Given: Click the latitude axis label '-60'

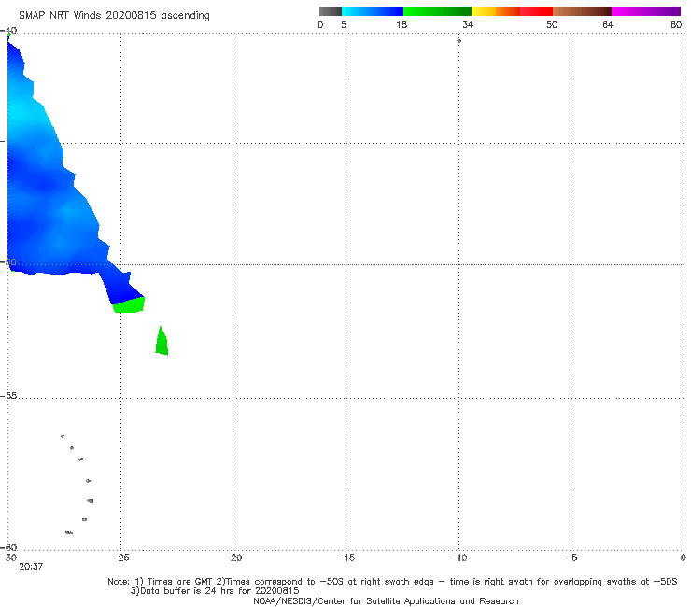Looking at the screenshot, I should [x=9, y=548].
